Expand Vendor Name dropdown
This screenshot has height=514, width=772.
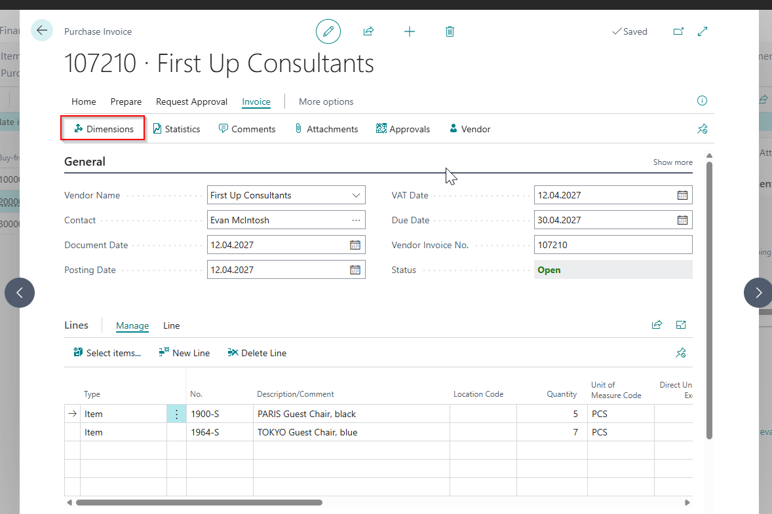pyautogui.click(x=356, y=195)
